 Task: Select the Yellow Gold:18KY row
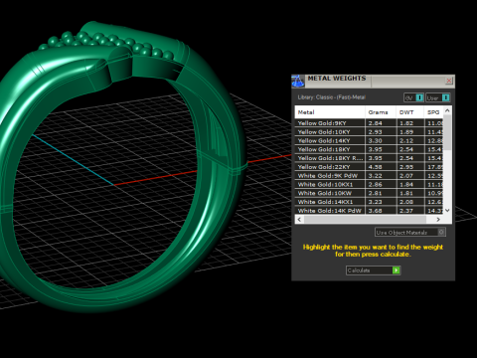tap(369, 149)
